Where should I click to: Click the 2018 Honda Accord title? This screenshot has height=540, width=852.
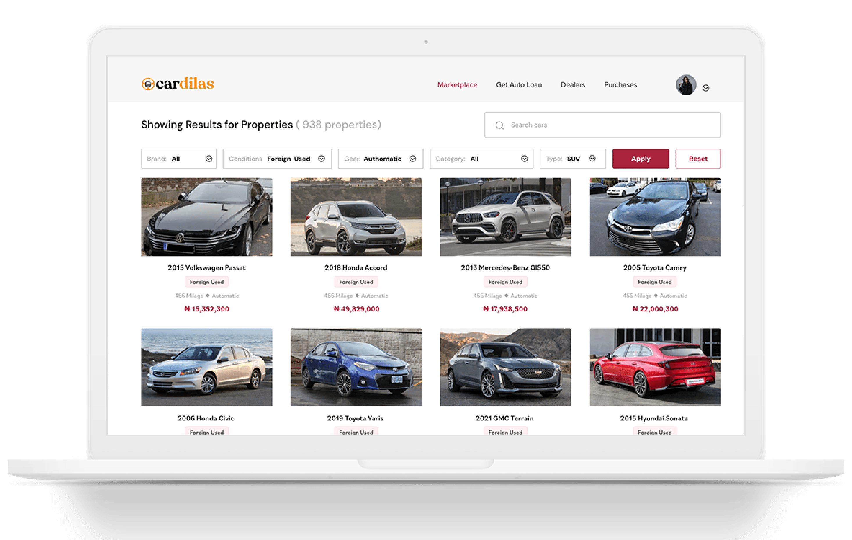(356, 268)
